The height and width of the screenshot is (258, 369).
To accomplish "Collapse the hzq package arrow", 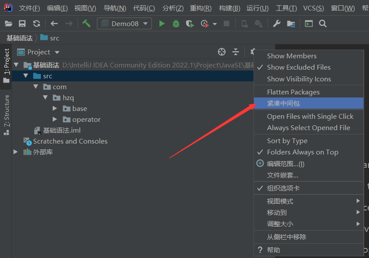I will (45, 97).
